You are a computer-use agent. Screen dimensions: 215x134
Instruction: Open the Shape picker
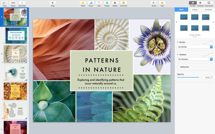tap(107, 3)
